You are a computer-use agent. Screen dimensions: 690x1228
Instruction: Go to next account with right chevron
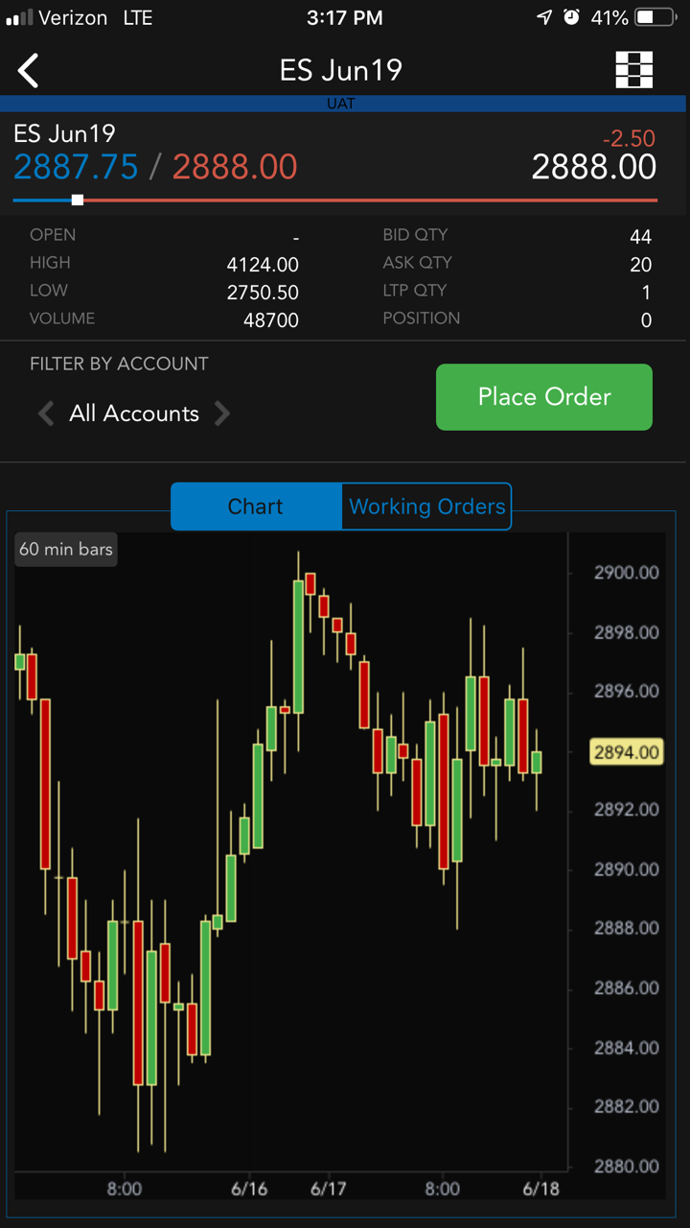(222, 413)
